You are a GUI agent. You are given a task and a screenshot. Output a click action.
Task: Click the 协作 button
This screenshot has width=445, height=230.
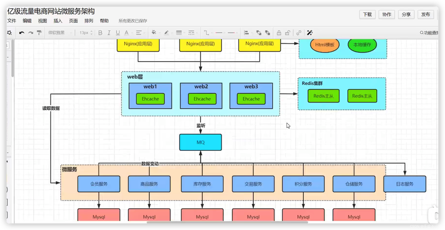387,14
